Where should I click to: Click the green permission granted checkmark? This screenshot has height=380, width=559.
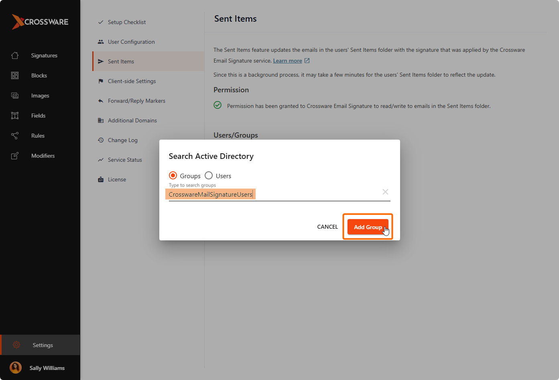(218, 105)
